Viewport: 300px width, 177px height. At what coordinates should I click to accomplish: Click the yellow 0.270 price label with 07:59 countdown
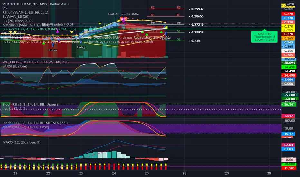pyautogui.click(x=288, y=28)
